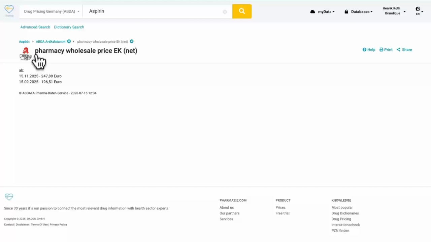Read the Terms Of Use

pos(39,225)
